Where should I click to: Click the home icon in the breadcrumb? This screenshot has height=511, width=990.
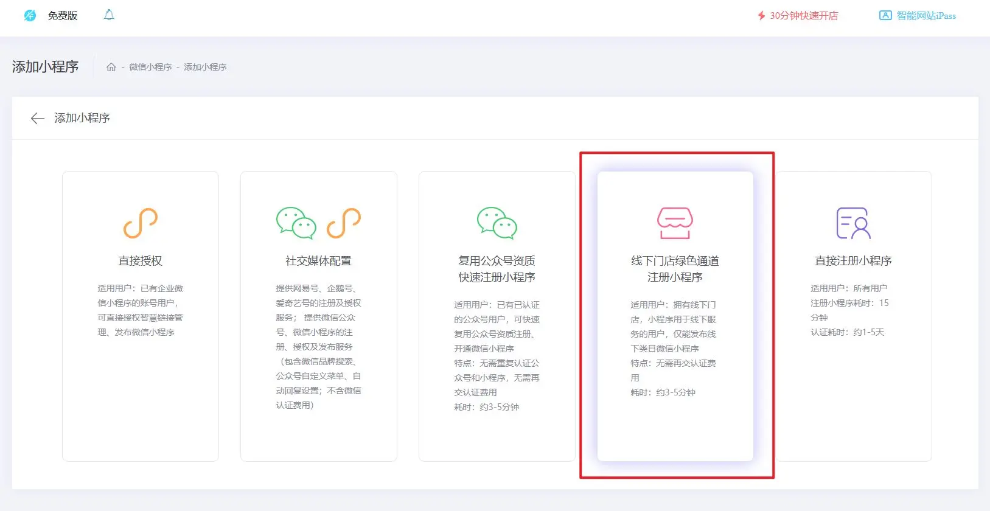pos(111,67)
